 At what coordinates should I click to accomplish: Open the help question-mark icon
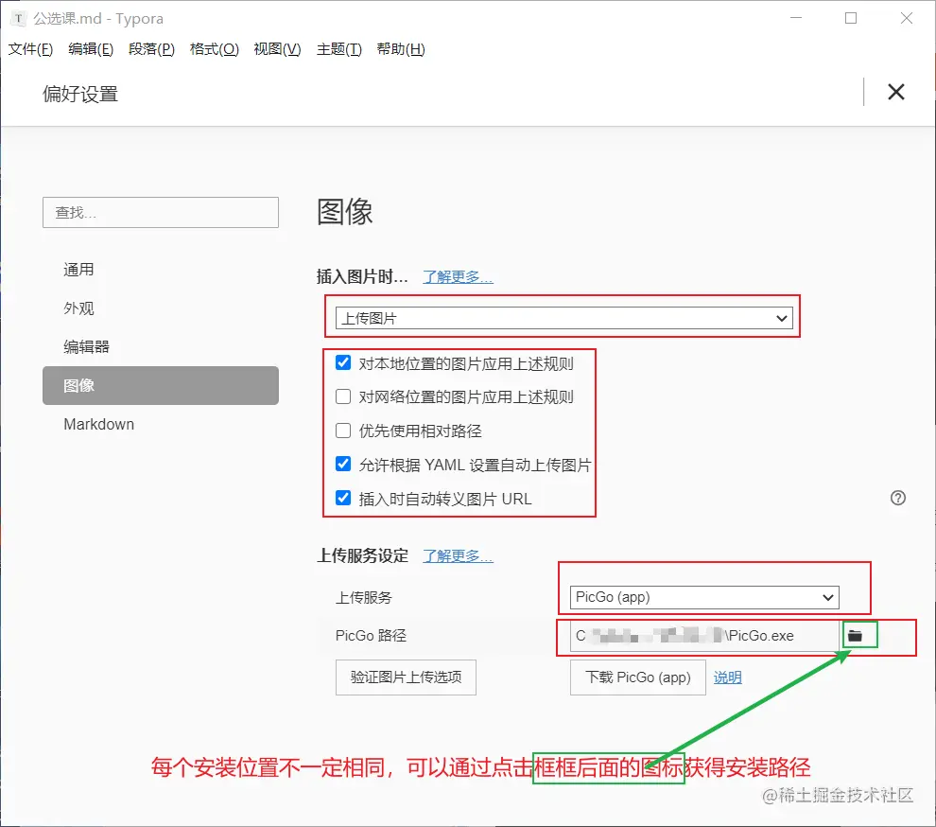(x=898, y=498)
